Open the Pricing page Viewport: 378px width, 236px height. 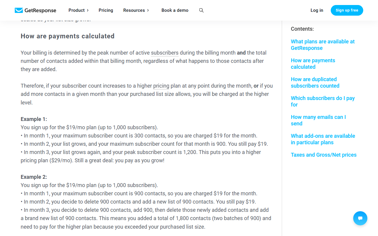click(x=106, y=10)
